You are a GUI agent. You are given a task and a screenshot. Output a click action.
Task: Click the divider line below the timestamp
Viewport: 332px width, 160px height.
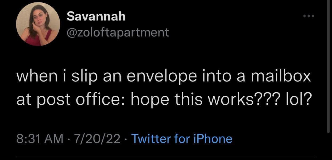[166, 157]
